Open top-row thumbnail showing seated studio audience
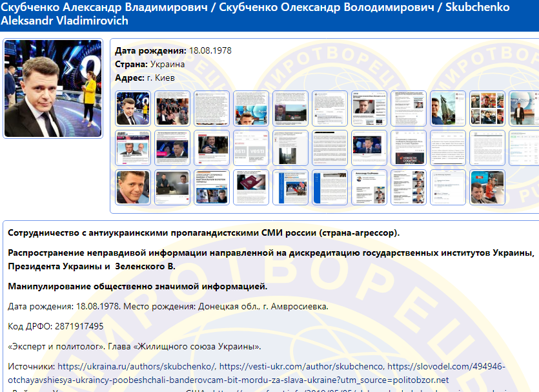The height and width of the screenshot is (392, 539). click(172, 108)
